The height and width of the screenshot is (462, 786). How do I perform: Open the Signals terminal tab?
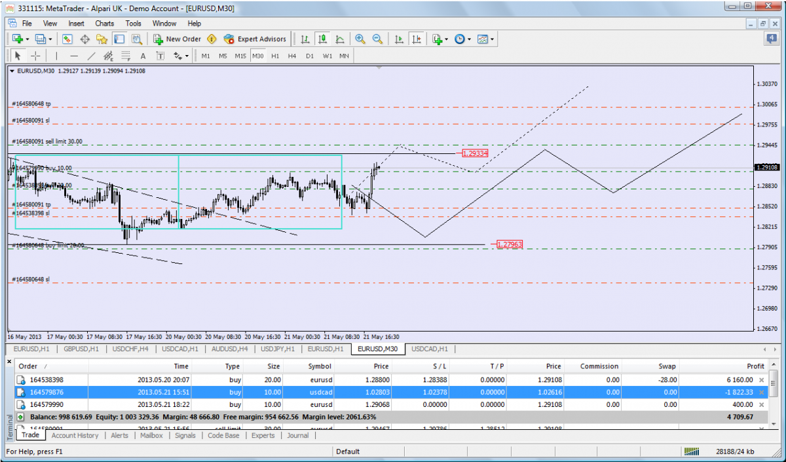[185, 435]
